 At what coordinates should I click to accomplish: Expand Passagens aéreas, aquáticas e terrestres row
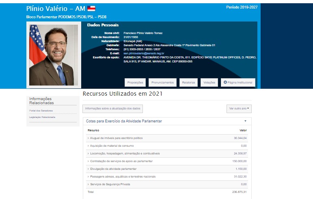[x=122, y=176]
